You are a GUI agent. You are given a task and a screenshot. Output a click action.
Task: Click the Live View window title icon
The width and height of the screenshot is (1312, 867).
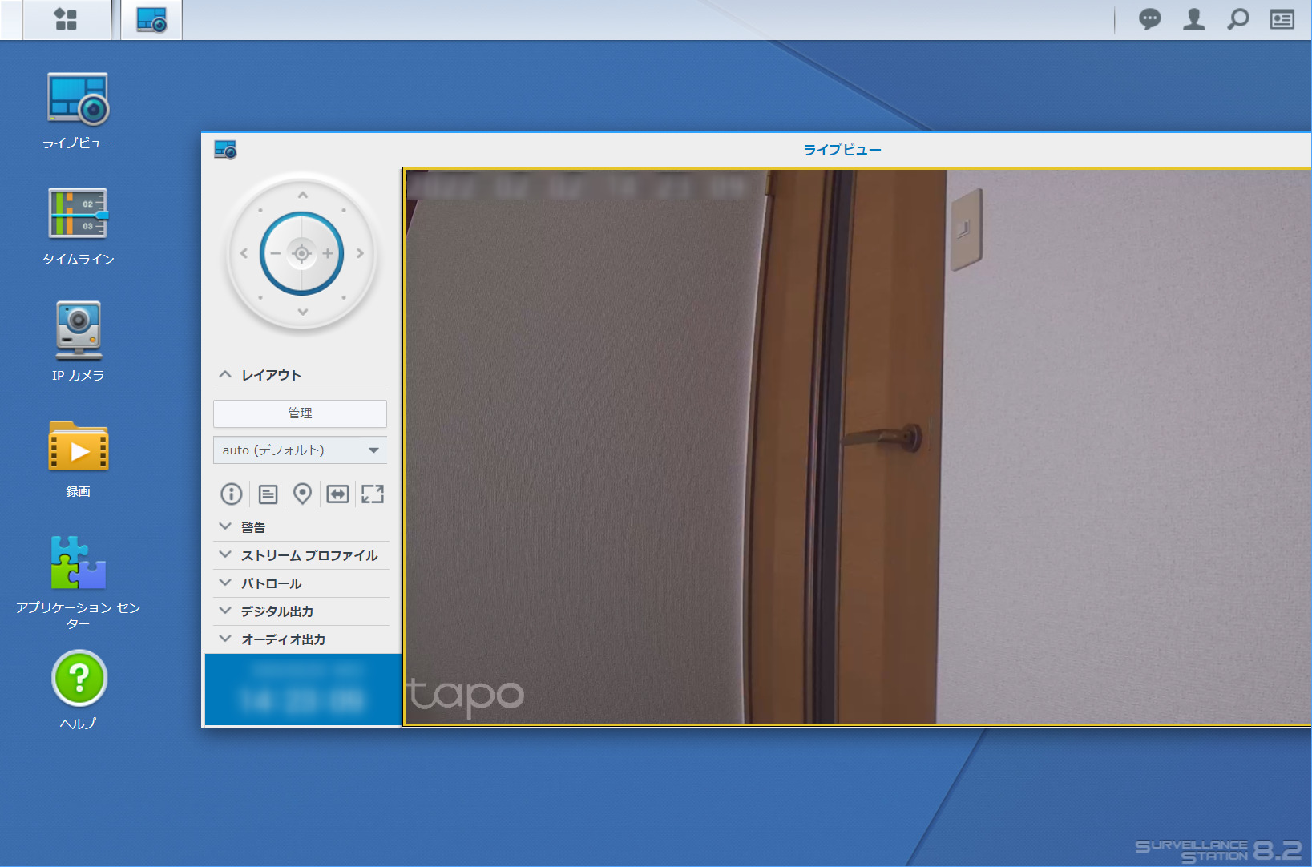tap(225, 150)
